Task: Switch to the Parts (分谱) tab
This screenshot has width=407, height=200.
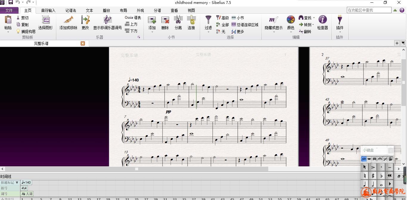Action: [x=157, y=10]
